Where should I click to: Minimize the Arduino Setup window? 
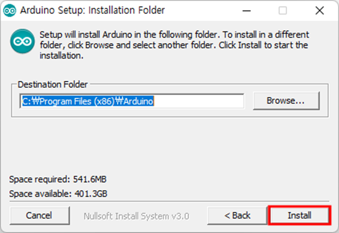click(246, 10)
